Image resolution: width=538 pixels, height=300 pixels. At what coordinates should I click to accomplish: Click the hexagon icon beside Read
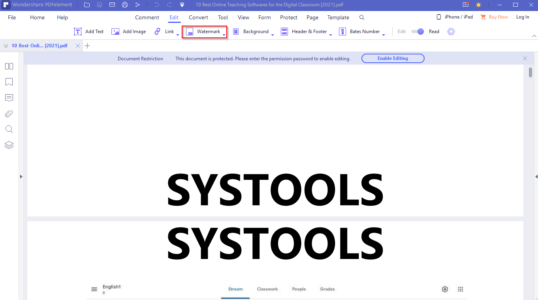tap(451, 32)
